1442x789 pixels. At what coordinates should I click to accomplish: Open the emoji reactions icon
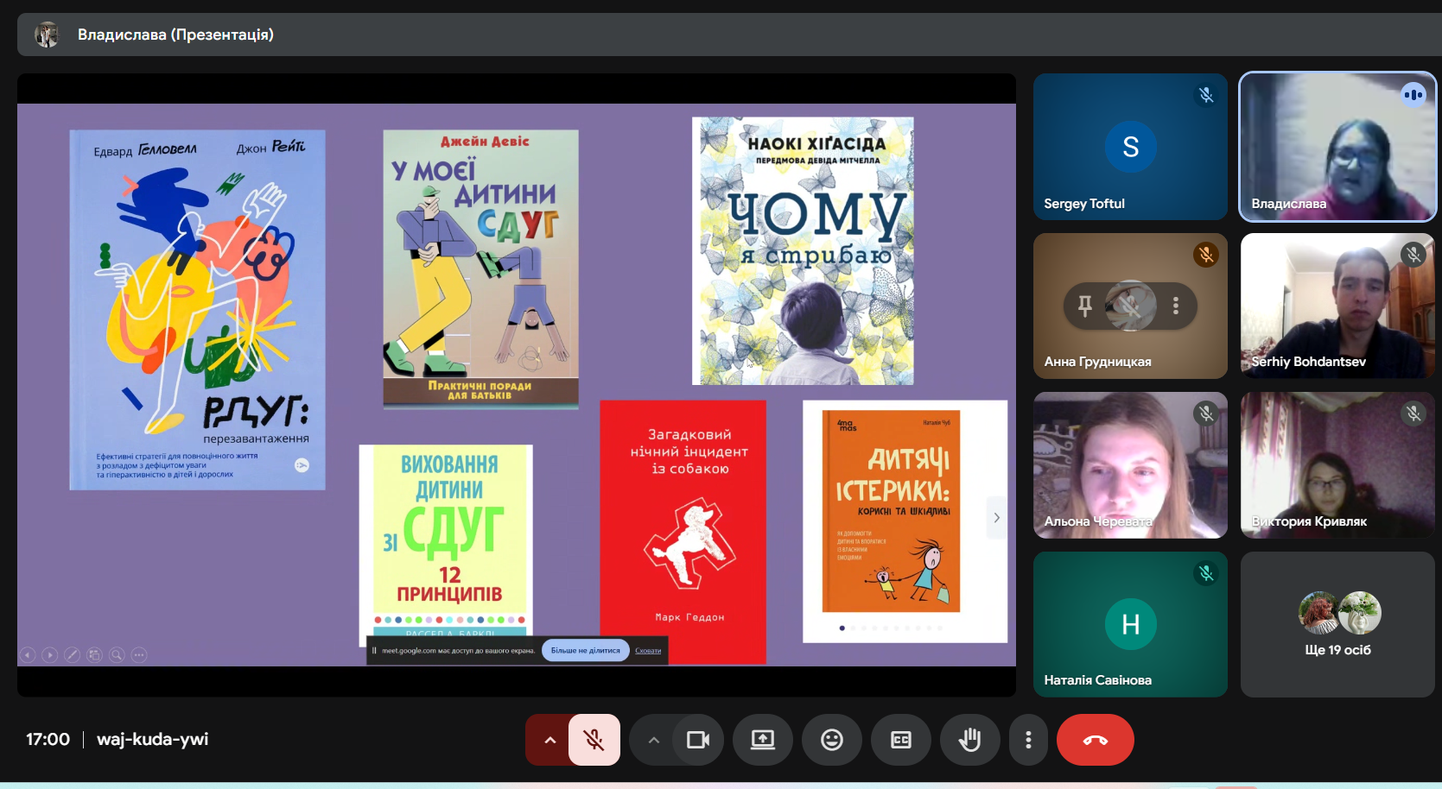(832, 740)
